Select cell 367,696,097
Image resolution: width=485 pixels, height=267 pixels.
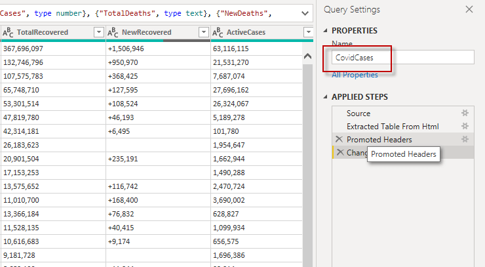53,49
